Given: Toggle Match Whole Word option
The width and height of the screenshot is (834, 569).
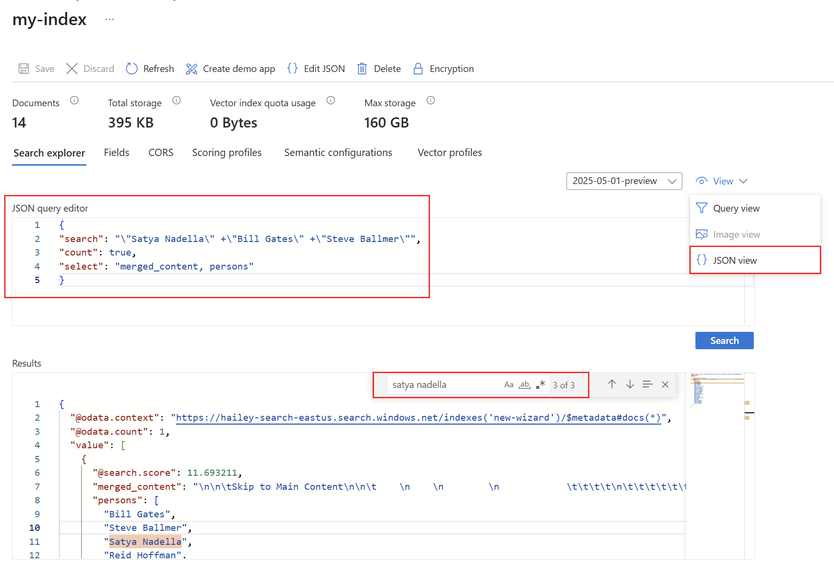Looking at the screenshot, I should point(524,385).
